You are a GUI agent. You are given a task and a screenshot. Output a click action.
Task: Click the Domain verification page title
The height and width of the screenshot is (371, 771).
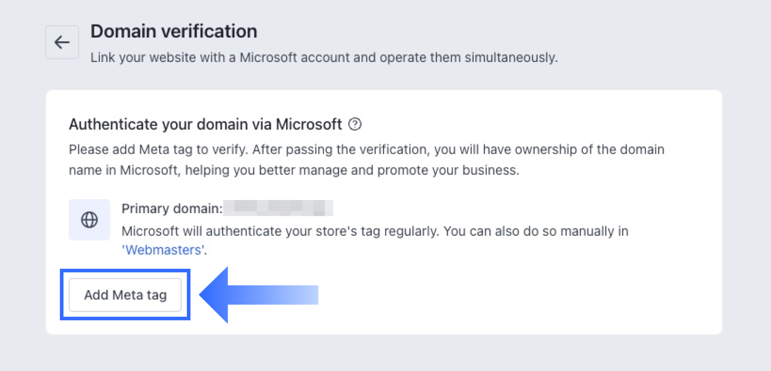[x=174, y=31]
